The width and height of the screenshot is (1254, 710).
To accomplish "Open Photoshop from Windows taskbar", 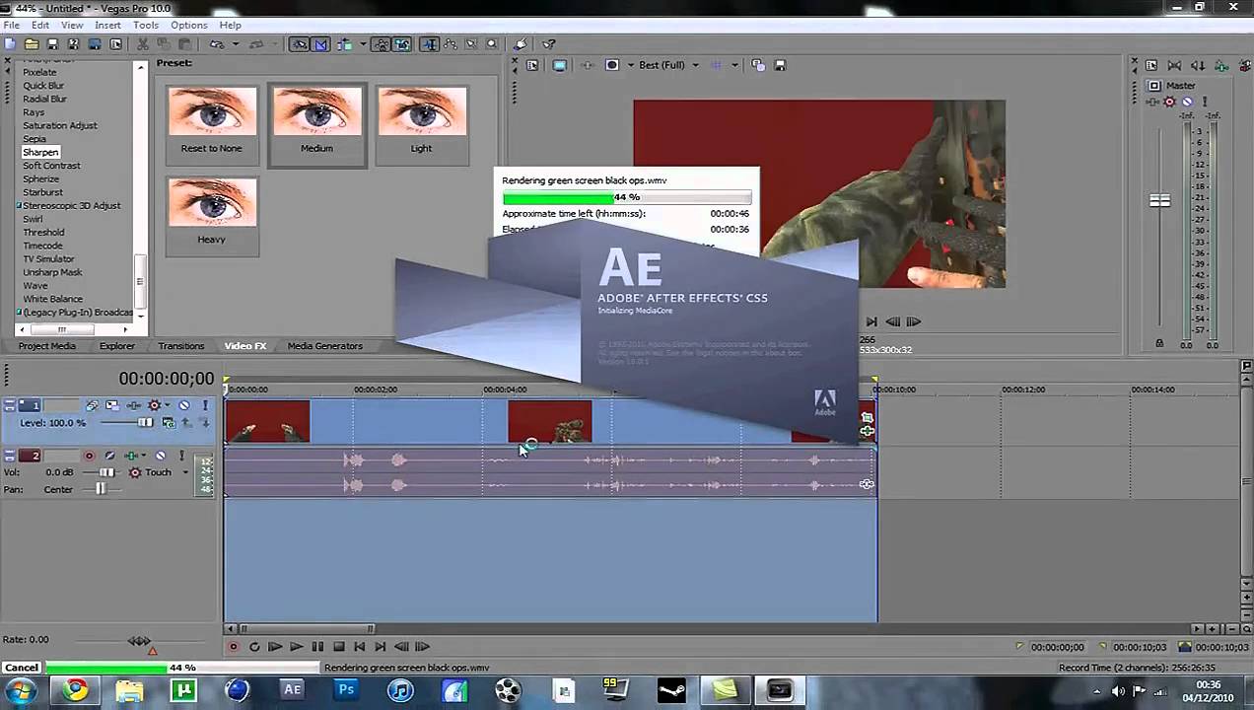I will pyautogui.click(x=346, y=690).
